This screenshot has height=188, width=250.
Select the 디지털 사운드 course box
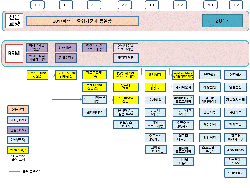183,162
